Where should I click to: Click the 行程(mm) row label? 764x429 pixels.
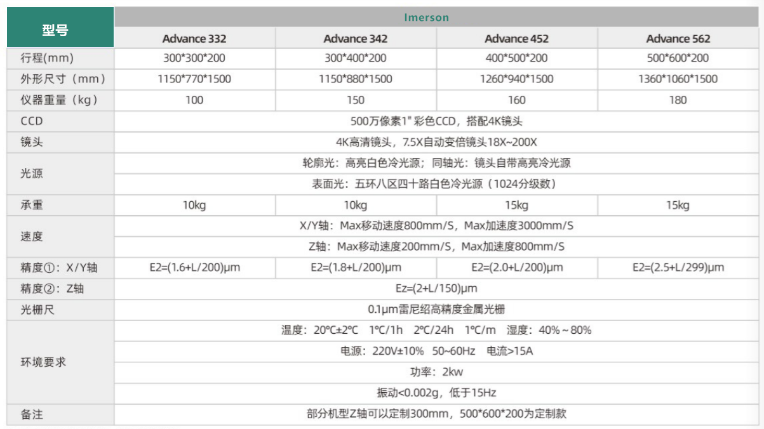click(47, 58)
